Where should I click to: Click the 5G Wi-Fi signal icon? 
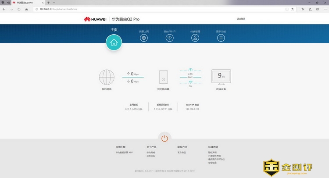[190, 82]
